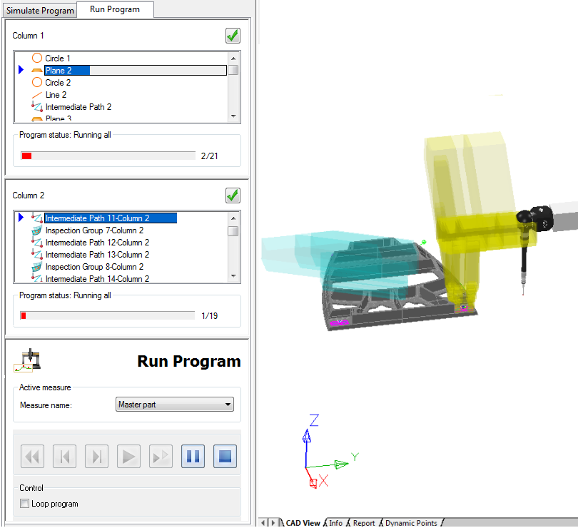
Task: Enable the Loop program checkbox
Action: click(25, 503)
